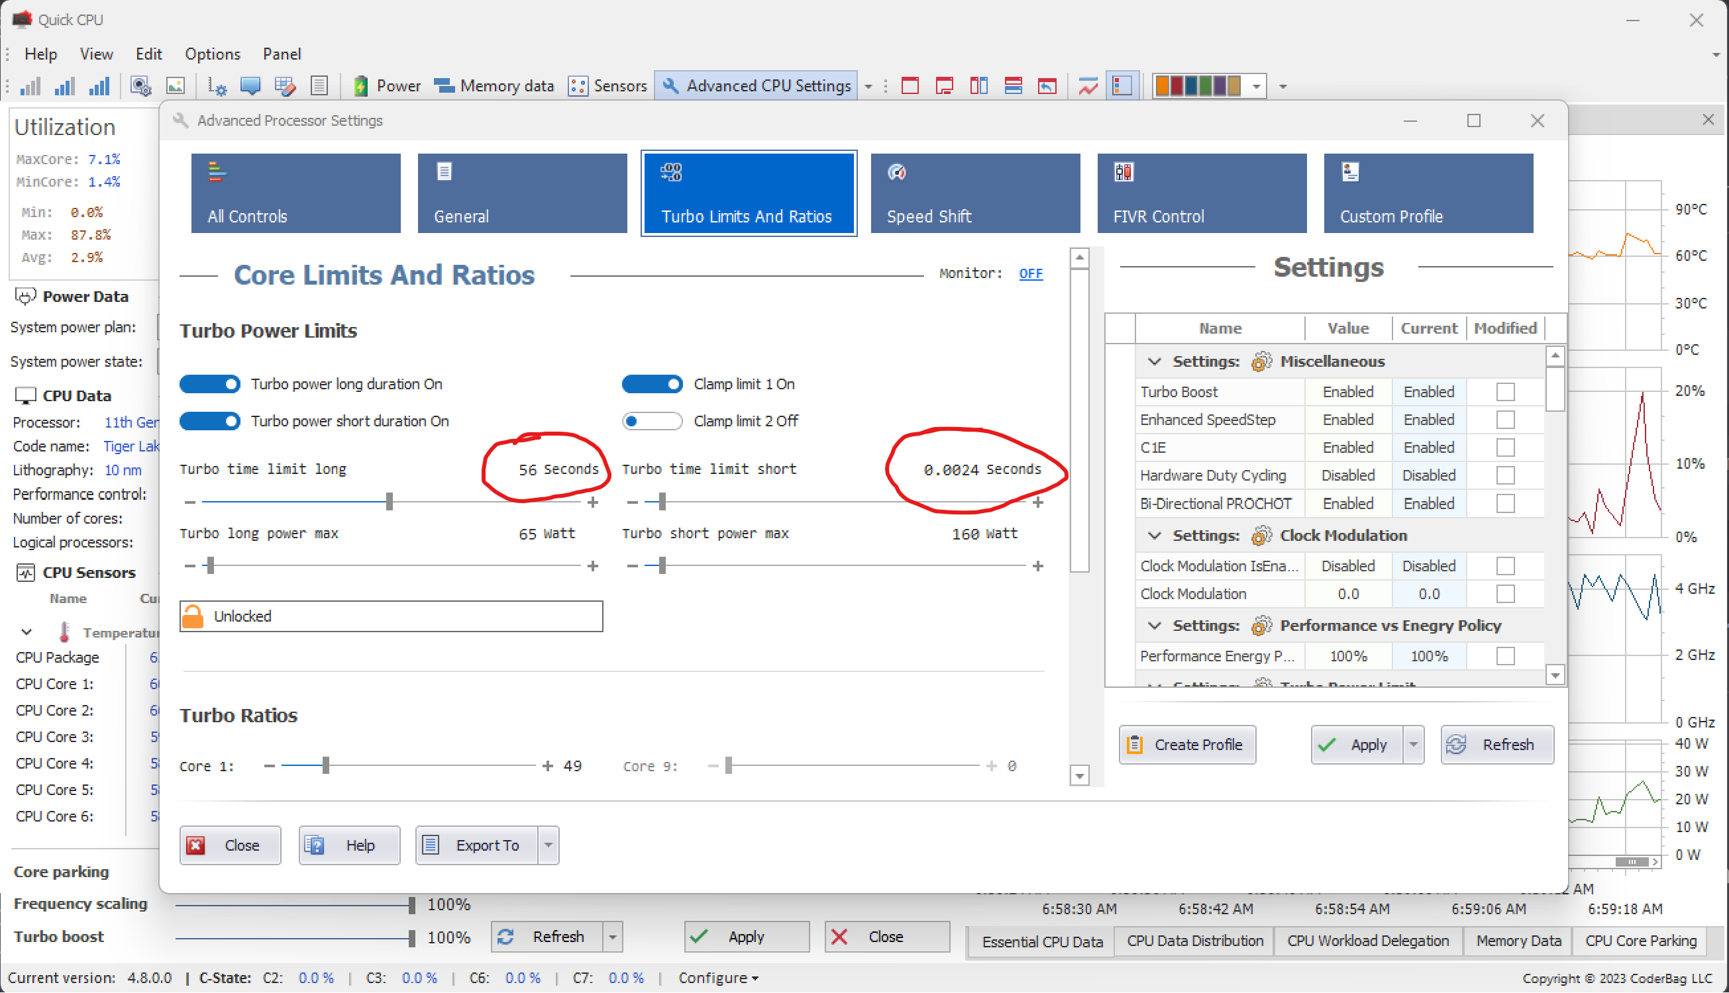Image resolution: width=1729 pixels, height=993 pixels.
Task: Click the red chart line toolbar icon
Action: pyautogui.click(x=1088, y=86)
